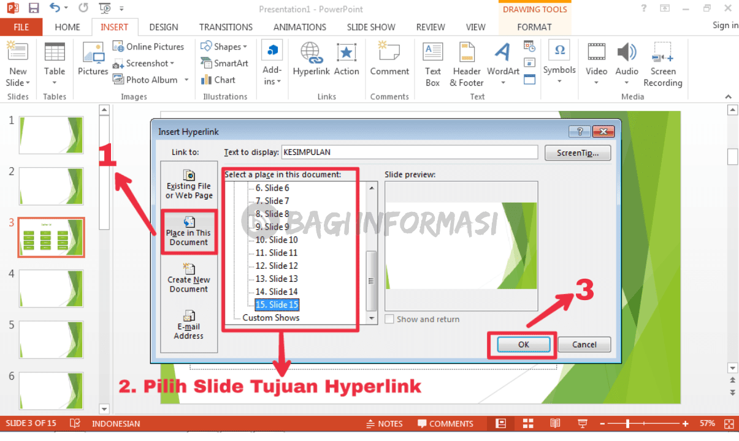Click 57% zoom level in status bar
This screenshot has height=441, width=739.
click(x=707, y=423)
